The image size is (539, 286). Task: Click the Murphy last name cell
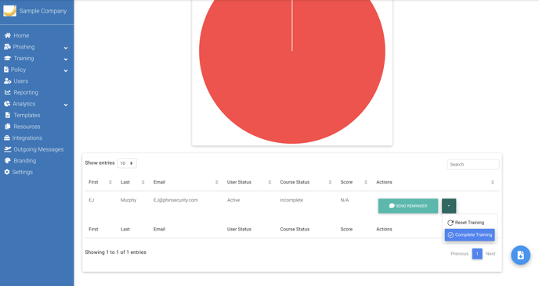(x=128, y=200)
